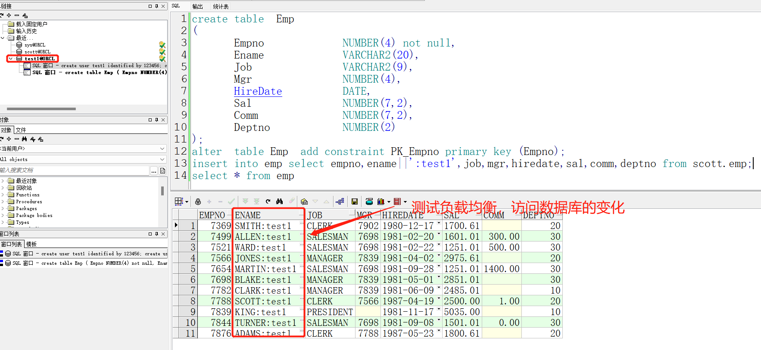Close the window list panel

(x=163, y=234)
